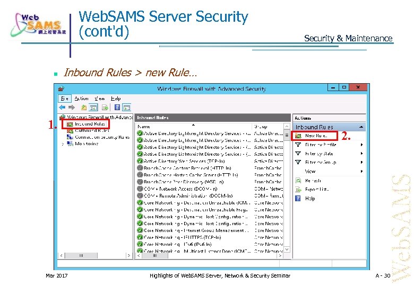
Task: Select COM+ Network Access (DCOM-In) rule
Action: tap(180, 189)
